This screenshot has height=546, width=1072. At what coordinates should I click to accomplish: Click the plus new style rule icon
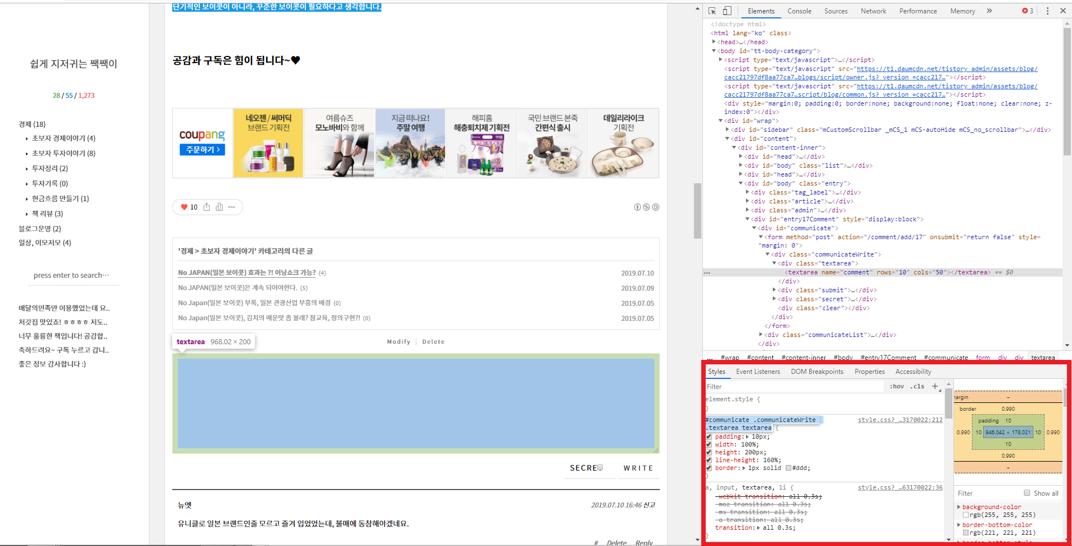[x=934, y=386]
